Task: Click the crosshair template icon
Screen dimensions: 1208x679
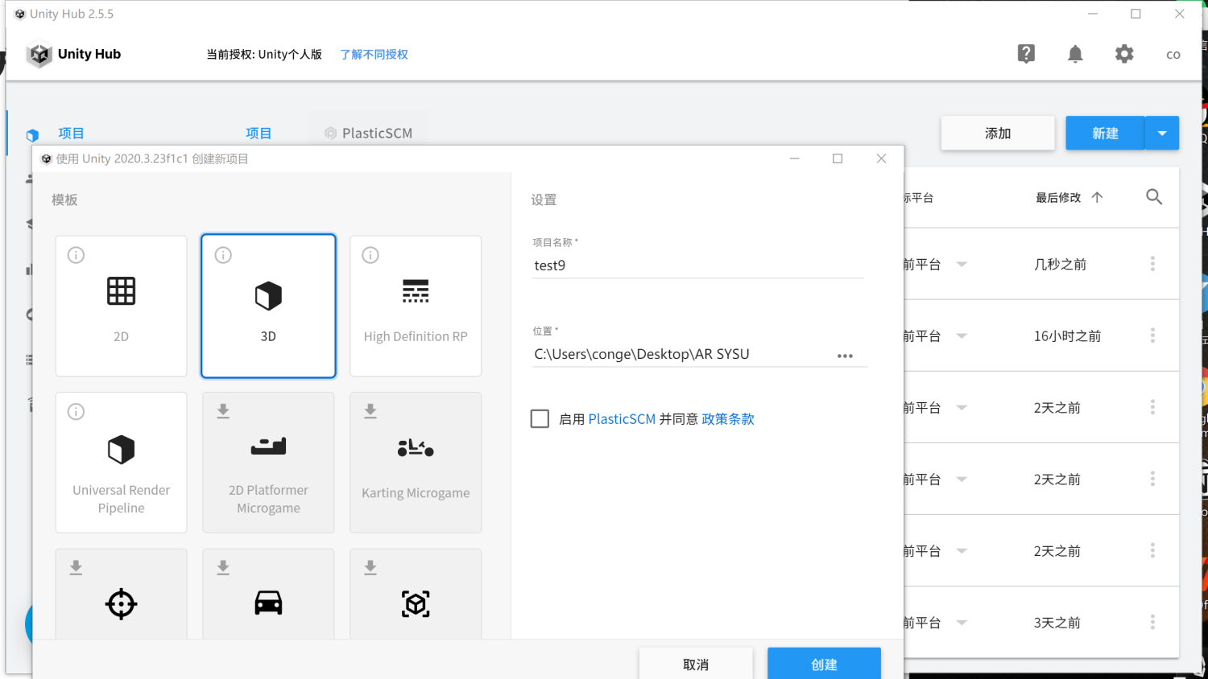Action: click(121, 603)
